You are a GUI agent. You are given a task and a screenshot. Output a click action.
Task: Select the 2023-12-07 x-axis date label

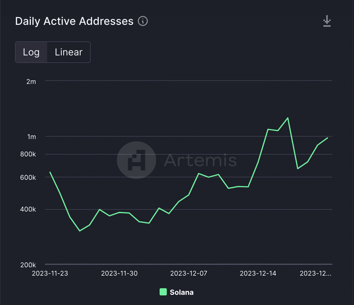(x=188, y=273)
